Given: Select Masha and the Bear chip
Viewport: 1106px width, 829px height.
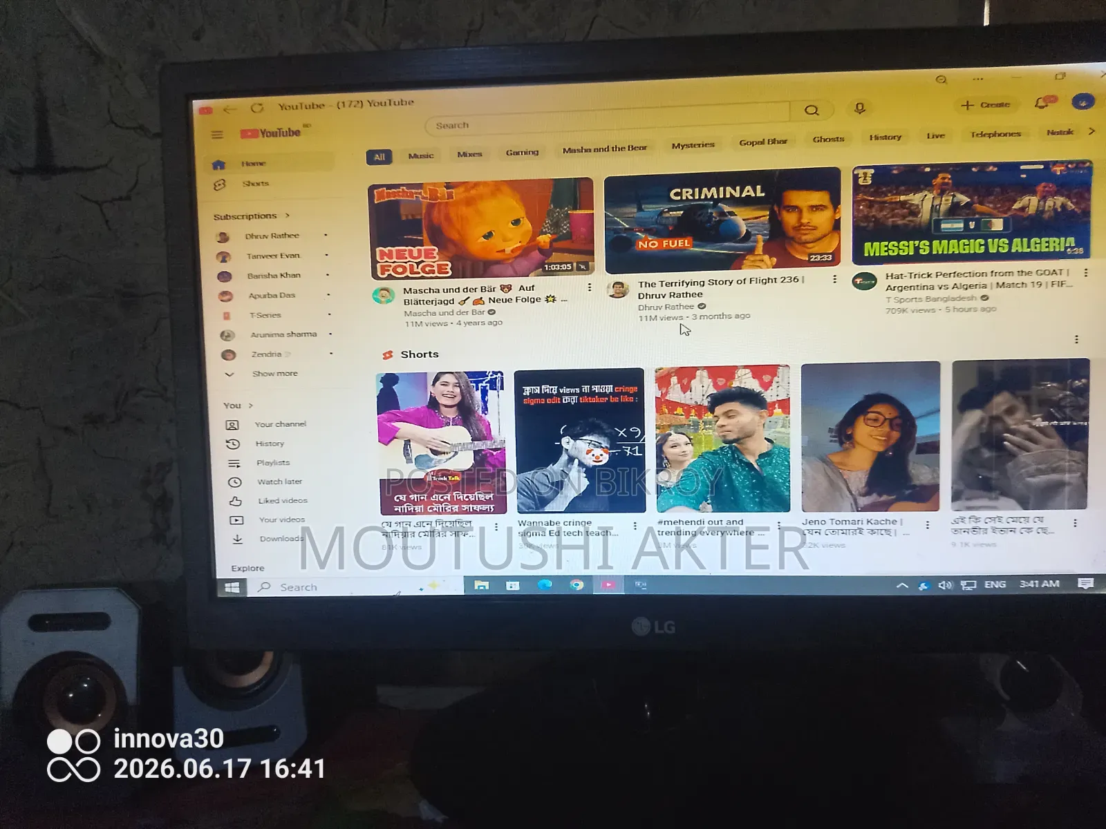Looking at the screenshot, I should point(604,149).
